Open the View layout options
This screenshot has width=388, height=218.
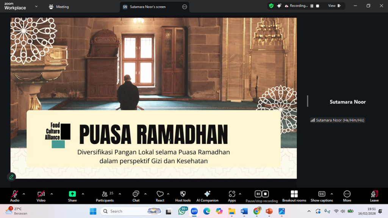[334, 6]
